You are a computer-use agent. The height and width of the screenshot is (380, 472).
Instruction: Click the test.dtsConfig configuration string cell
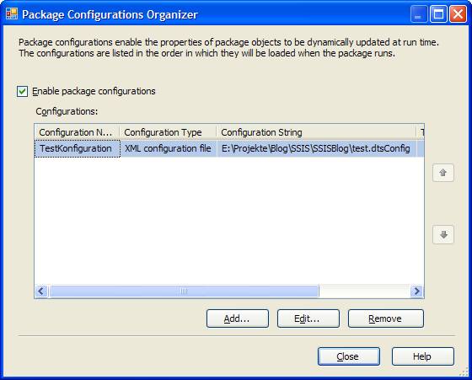click(316, 148)
